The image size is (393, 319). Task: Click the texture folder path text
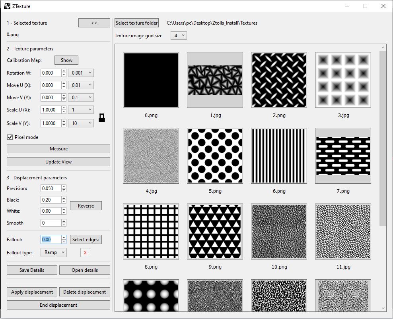pos(212,23)
